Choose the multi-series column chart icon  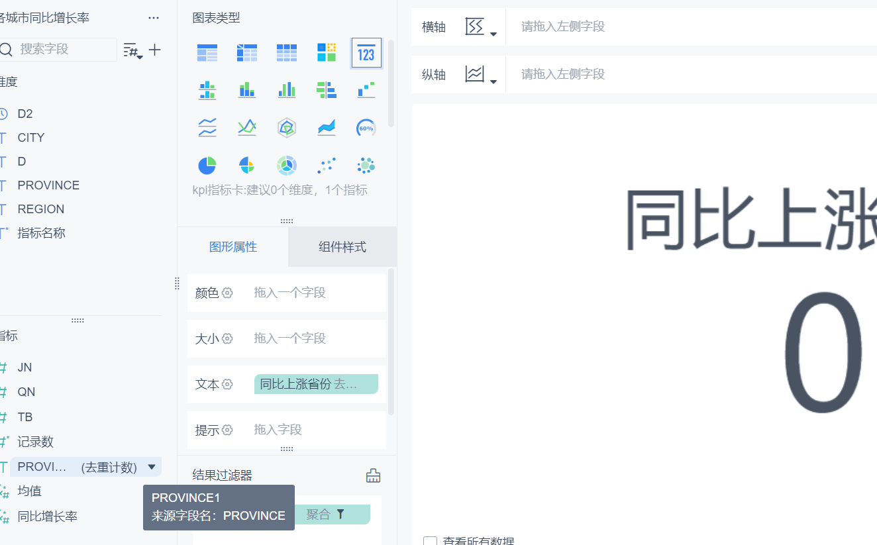pyautogui.click(x=287, y=90)
